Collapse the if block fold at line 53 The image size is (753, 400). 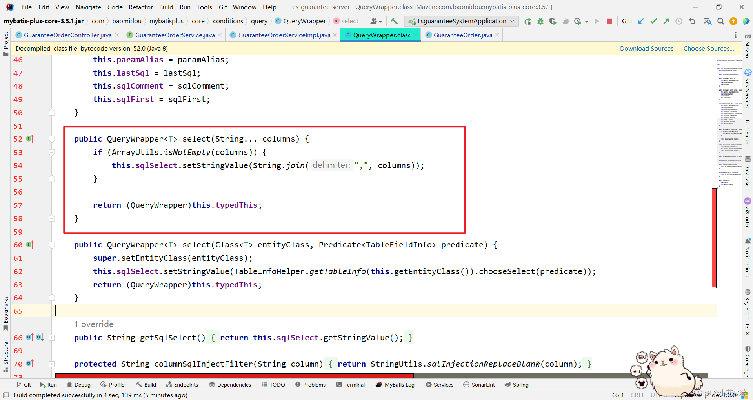click(52, 152)
